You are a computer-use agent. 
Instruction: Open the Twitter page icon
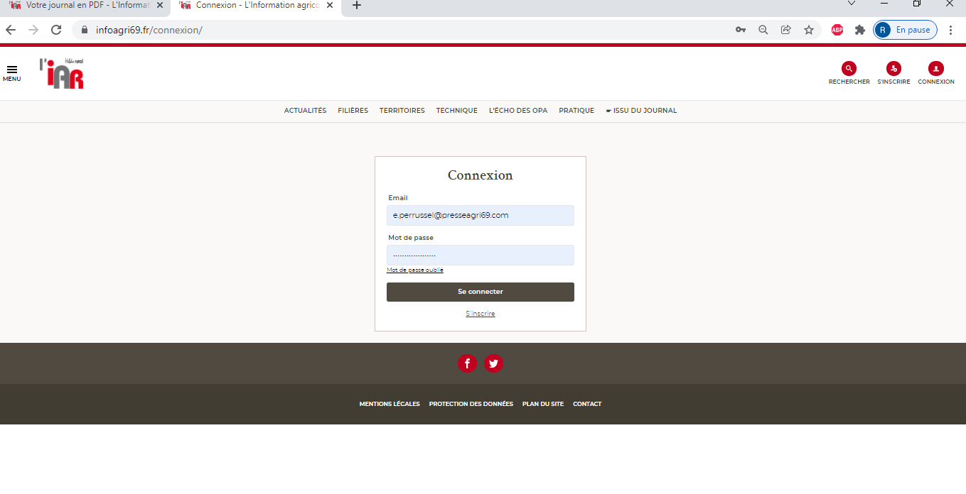493,363
